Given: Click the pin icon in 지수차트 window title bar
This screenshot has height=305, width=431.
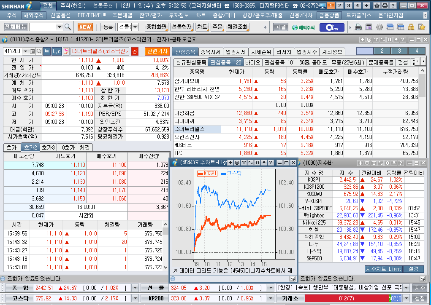Looking at the screenshot, I should (264, 163).
